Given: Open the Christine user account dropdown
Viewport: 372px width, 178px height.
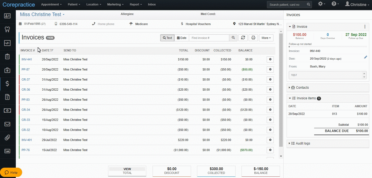Looking at the screenshot, I should pos(357,4).
